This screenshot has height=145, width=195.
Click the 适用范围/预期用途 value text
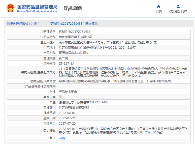(115, 81)
